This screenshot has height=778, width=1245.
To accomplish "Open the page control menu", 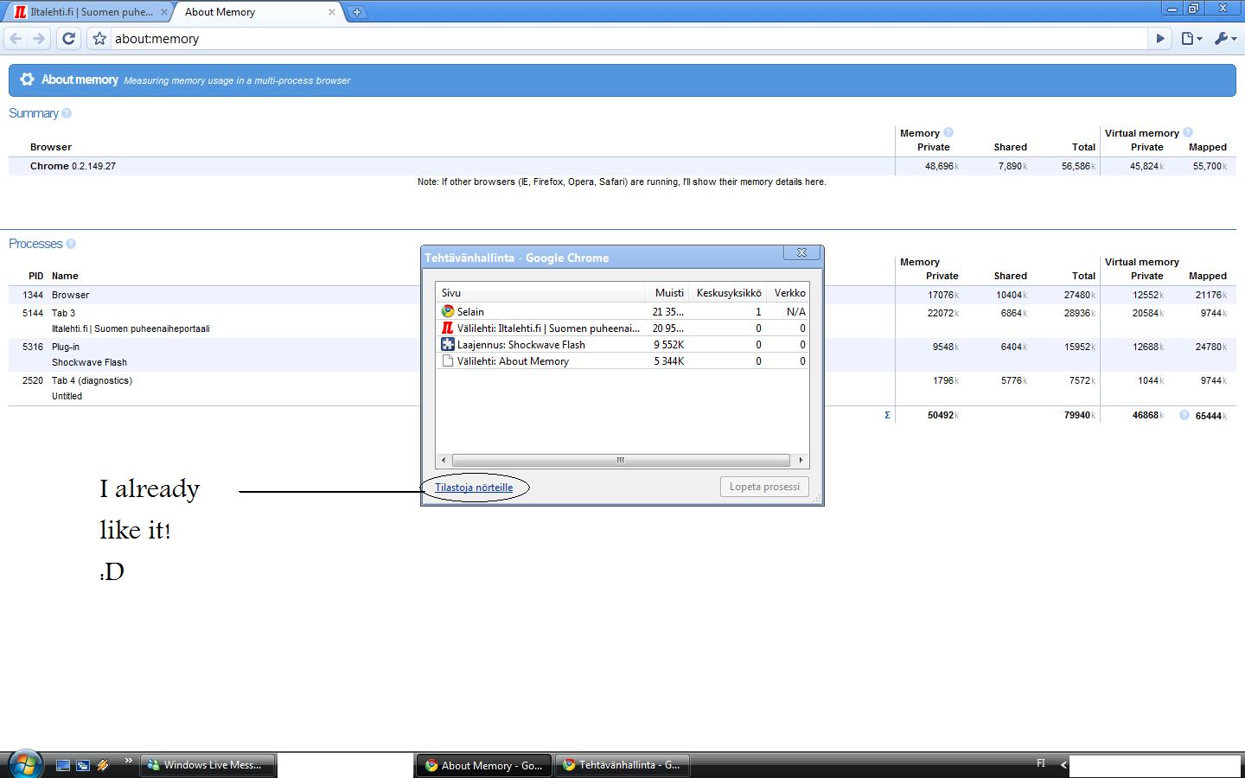I will click(1191, 38).
